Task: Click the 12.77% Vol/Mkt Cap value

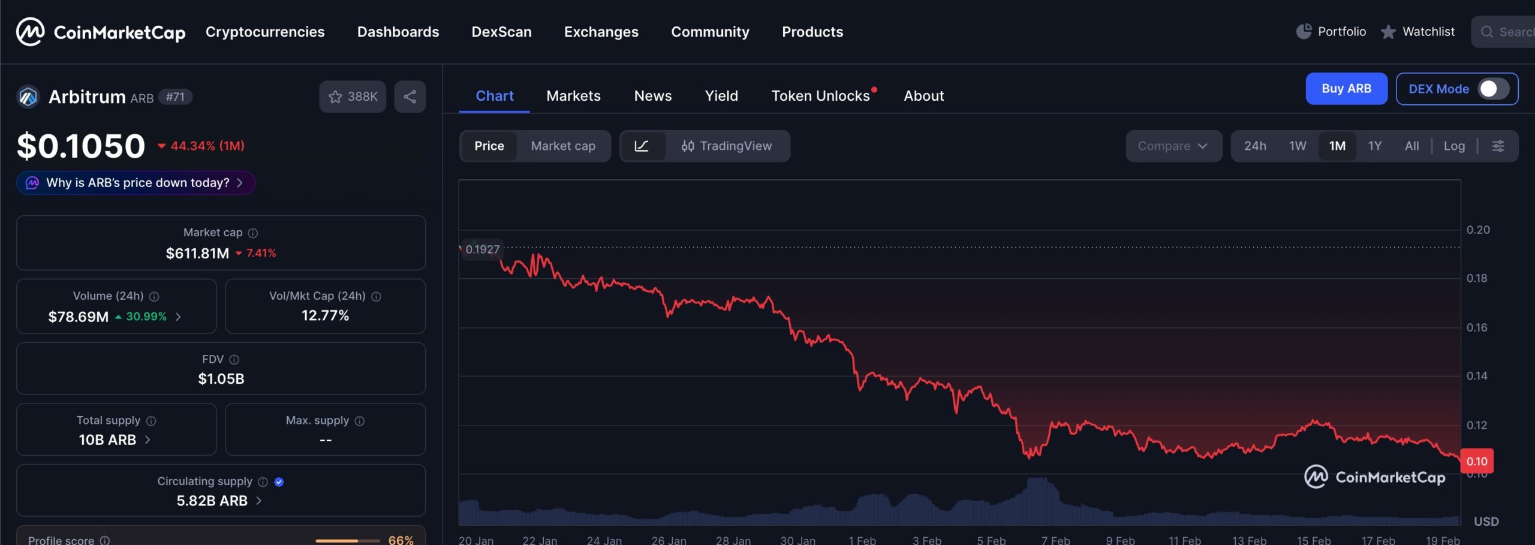Action: pyautogui.click(x=325, y=315)
